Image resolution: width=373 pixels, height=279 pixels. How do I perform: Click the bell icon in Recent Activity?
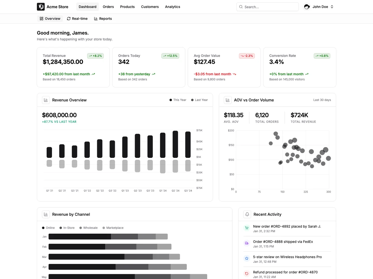pos(247,214)
